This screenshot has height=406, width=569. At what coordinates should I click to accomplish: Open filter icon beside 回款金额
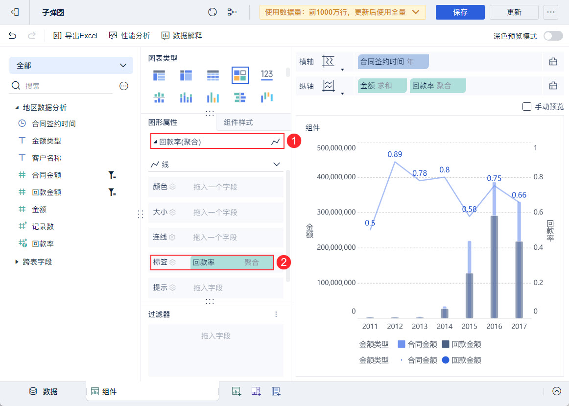coord(112,192)
